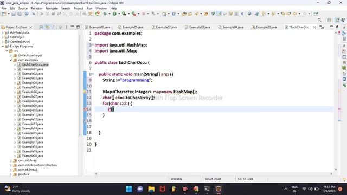The height and width of the screenshot is (195, 347).
Task: Click the magnifier Quick Access search icon
Action: (x=319, y=20)
